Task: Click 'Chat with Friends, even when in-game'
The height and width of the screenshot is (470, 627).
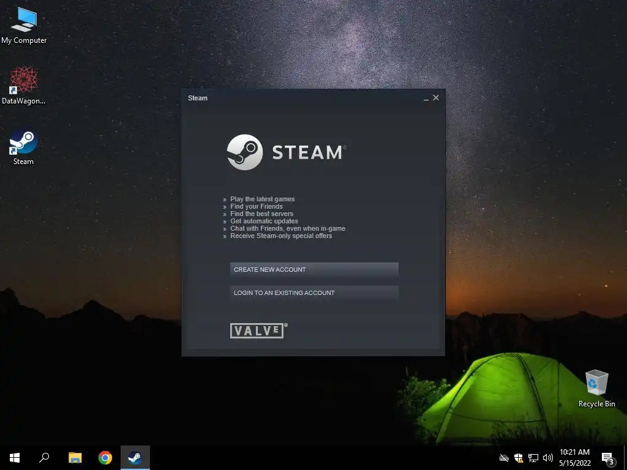Action: pyautogui.click(x=288, y=229)
